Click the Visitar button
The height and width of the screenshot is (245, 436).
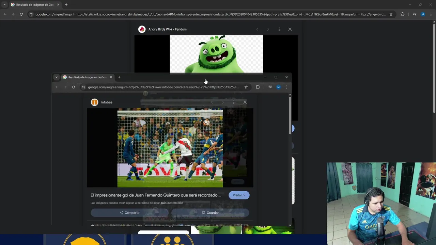[239, 195]
